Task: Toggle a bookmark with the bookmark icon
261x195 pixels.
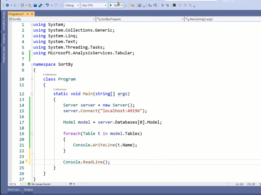Action: (x=174, y=6)
